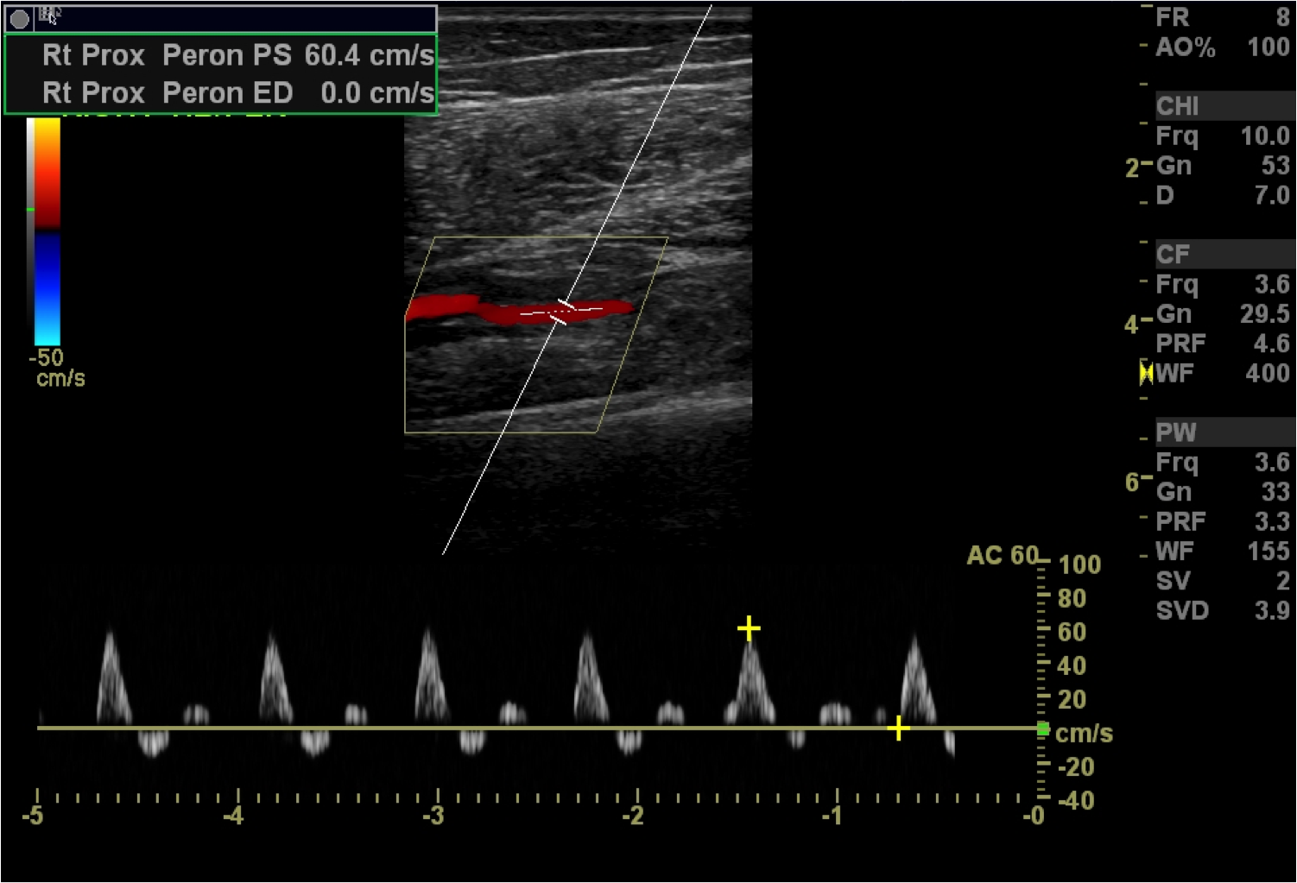
Task: Click the gray circle record indicator
Action: (x=19, y=19)
